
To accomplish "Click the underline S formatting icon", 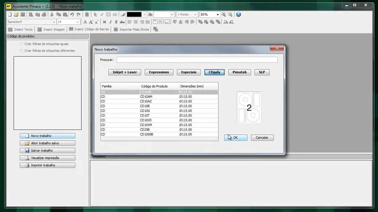I will click(x=116, y=22).
